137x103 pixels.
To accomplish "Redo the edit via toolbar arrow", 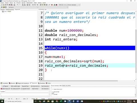I will pyautogui.click(x=20, y=5).
